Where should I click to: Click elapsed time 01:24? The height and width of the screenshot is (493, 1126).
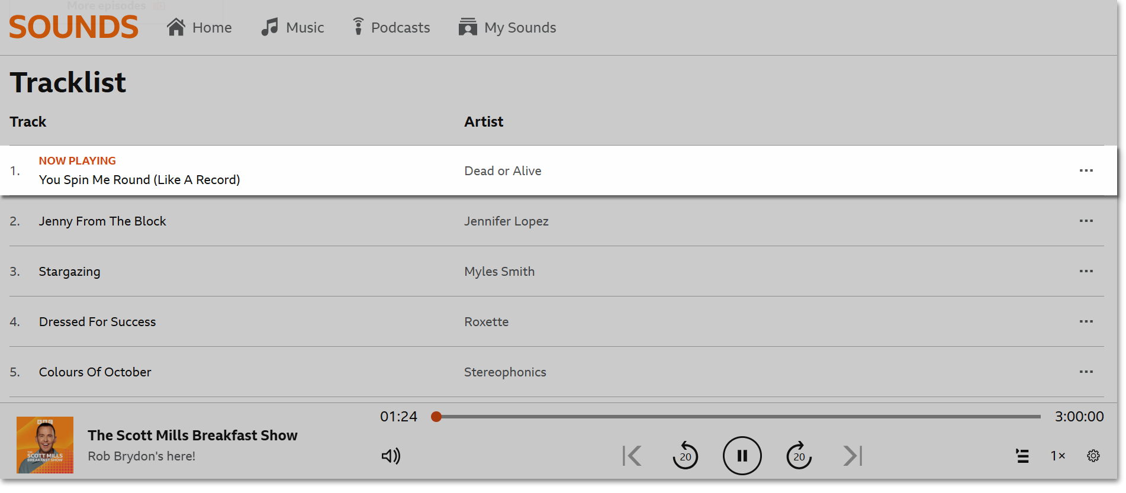coord(398,417)
